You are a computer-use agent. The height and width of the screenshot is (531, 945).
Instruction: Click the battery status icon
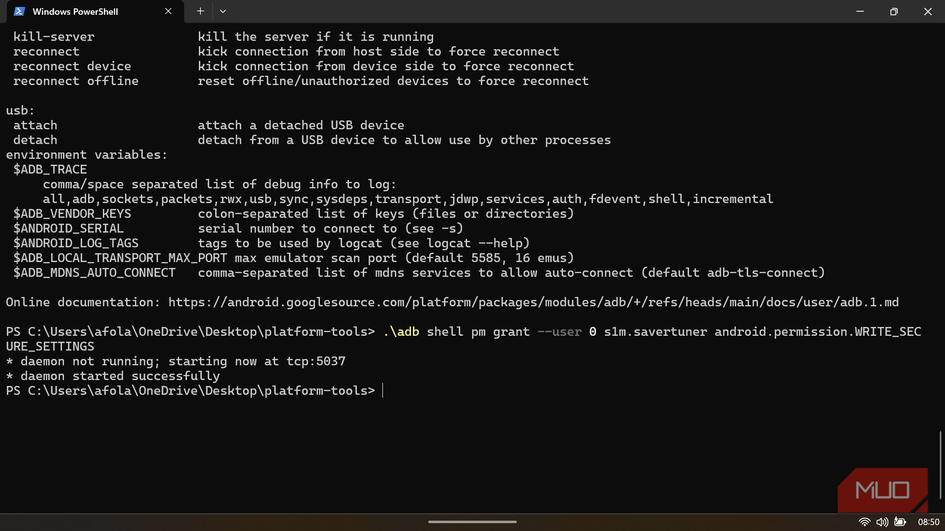click(900, 522)
